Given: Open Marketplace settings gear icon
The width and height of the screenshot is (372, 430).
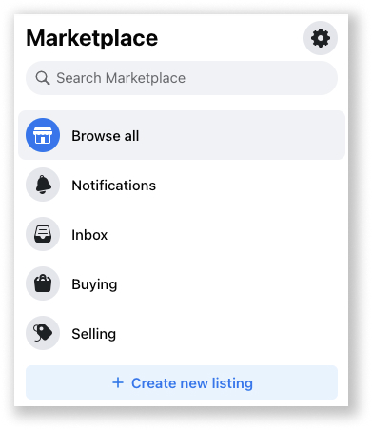Looking at the screenshot, I should [x=321, y=38].
